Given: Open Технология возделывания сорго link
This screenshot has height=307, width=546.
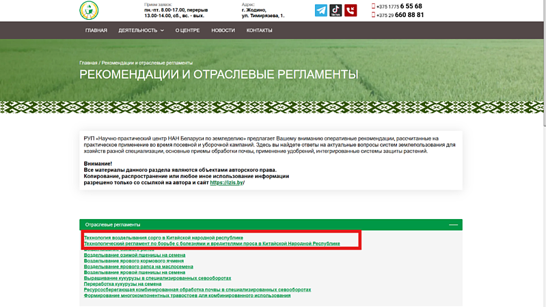Looking at the screenshot, I should tap(163, 238).
